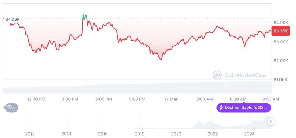Image resolution: width=296 pixels, height=138 pixels.
Task: Click the red 83.55K current price label
Action: [281, 31]
